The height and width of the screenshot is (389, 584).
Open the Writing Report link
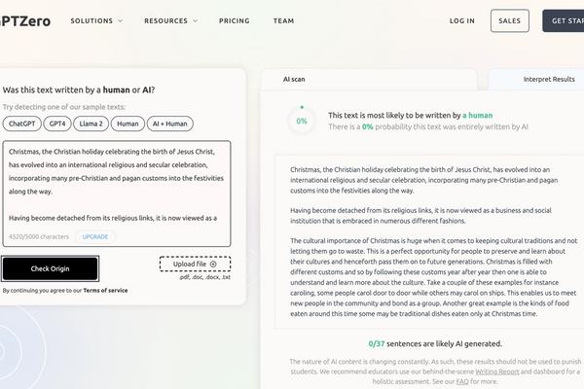pyautogui.click(x=496, y=371)
